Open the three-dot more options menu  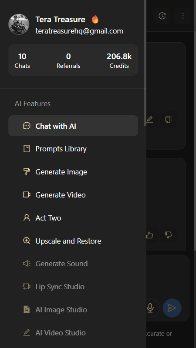click(x=182, y=16)
